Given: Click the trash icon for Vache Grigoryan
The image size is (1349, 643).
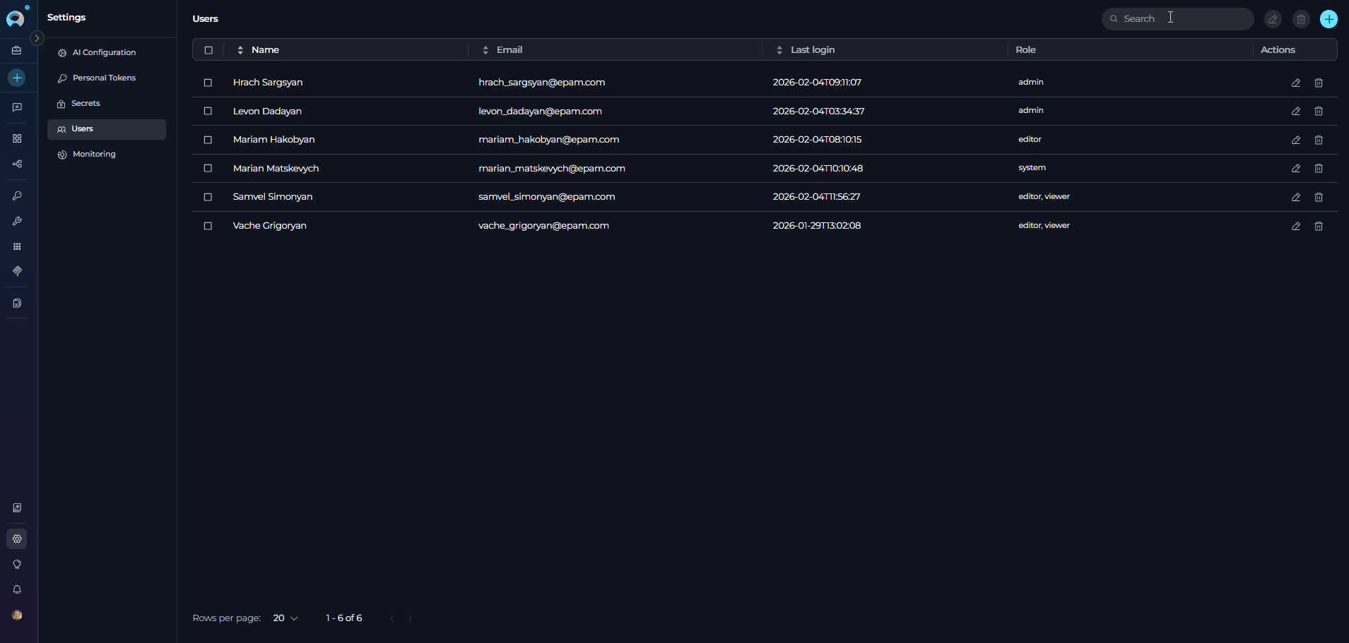Looking at the screenshot, I should 1318,226.
